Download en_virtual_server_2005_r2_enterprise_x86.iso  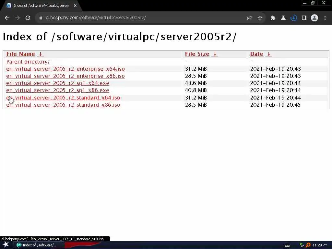tap(65, 76)
